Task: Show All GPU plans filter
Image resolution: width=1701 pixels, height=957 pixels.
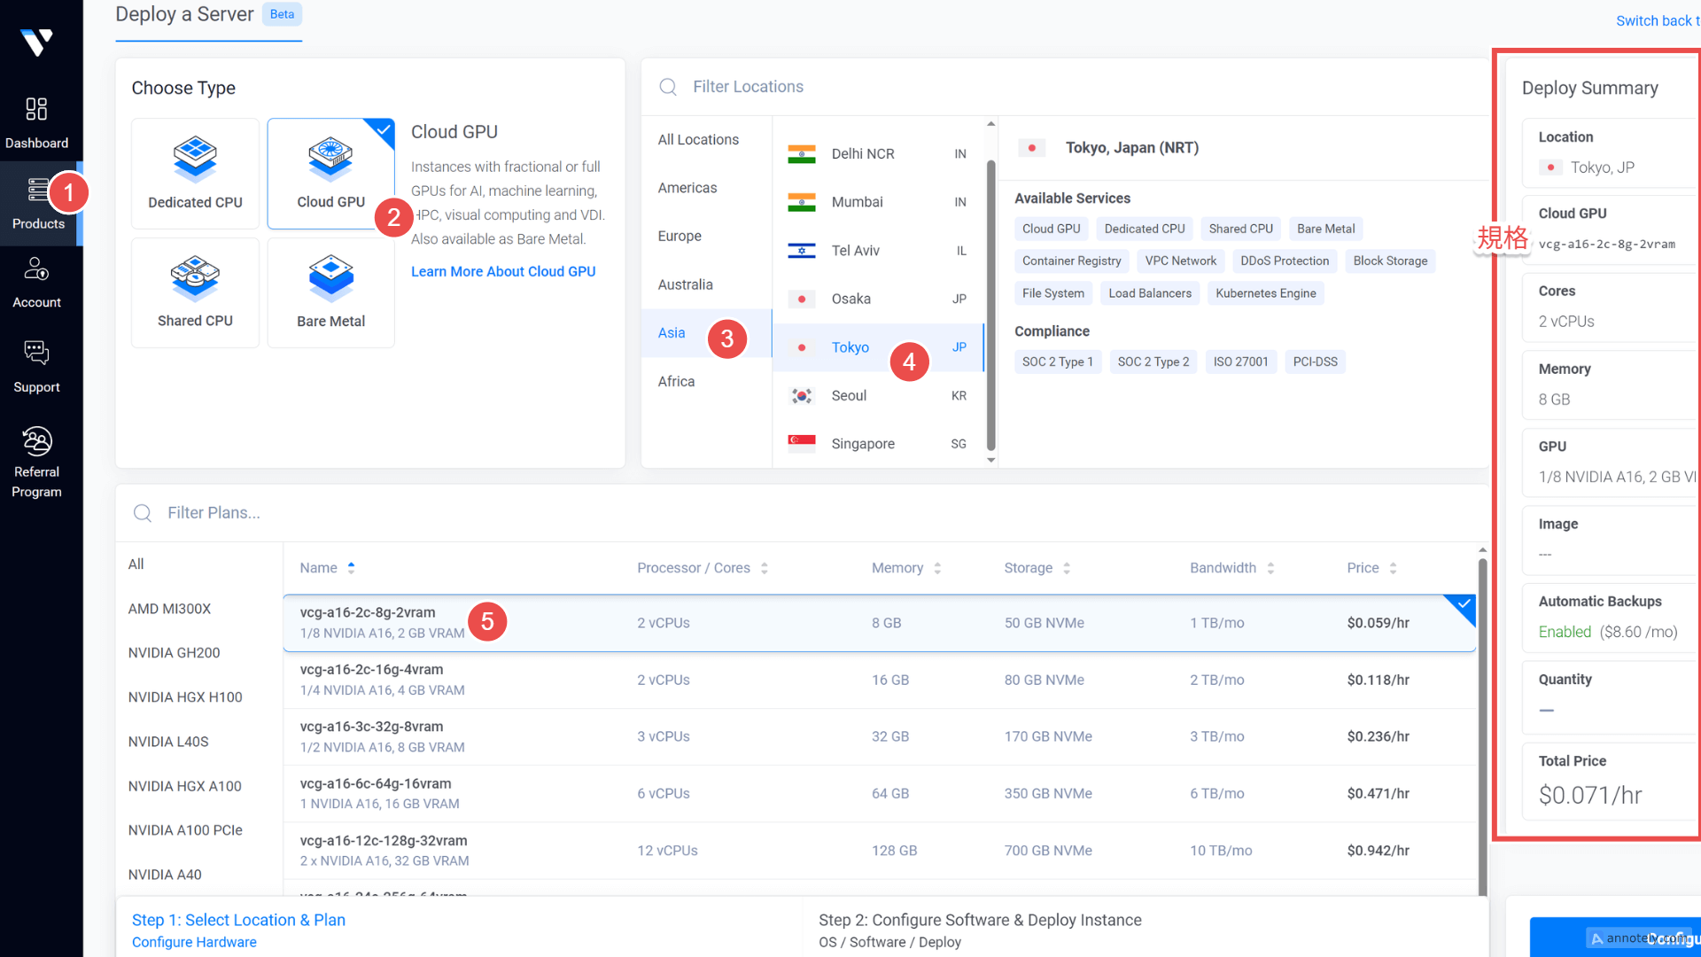Action: click(x=136, y=564)
